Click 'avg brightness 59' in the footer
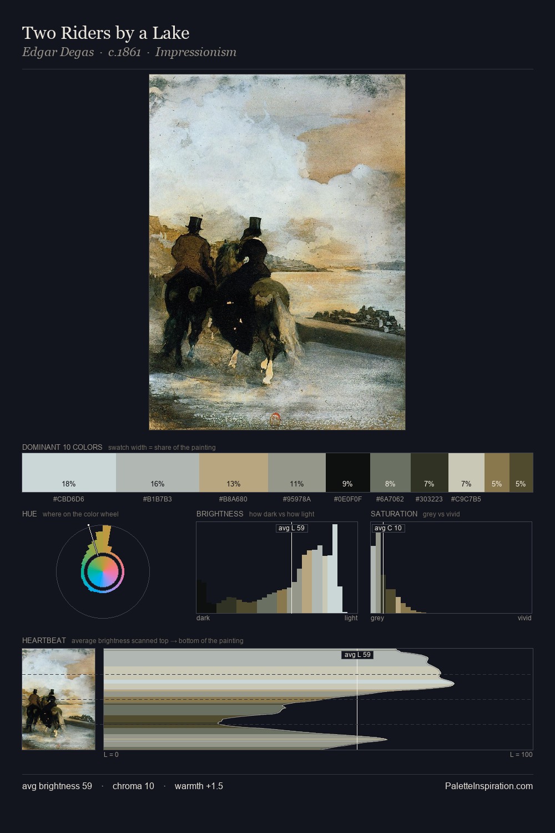Image resolution: width=555 pixels, height=833 pixels. [x=57, y=786]
